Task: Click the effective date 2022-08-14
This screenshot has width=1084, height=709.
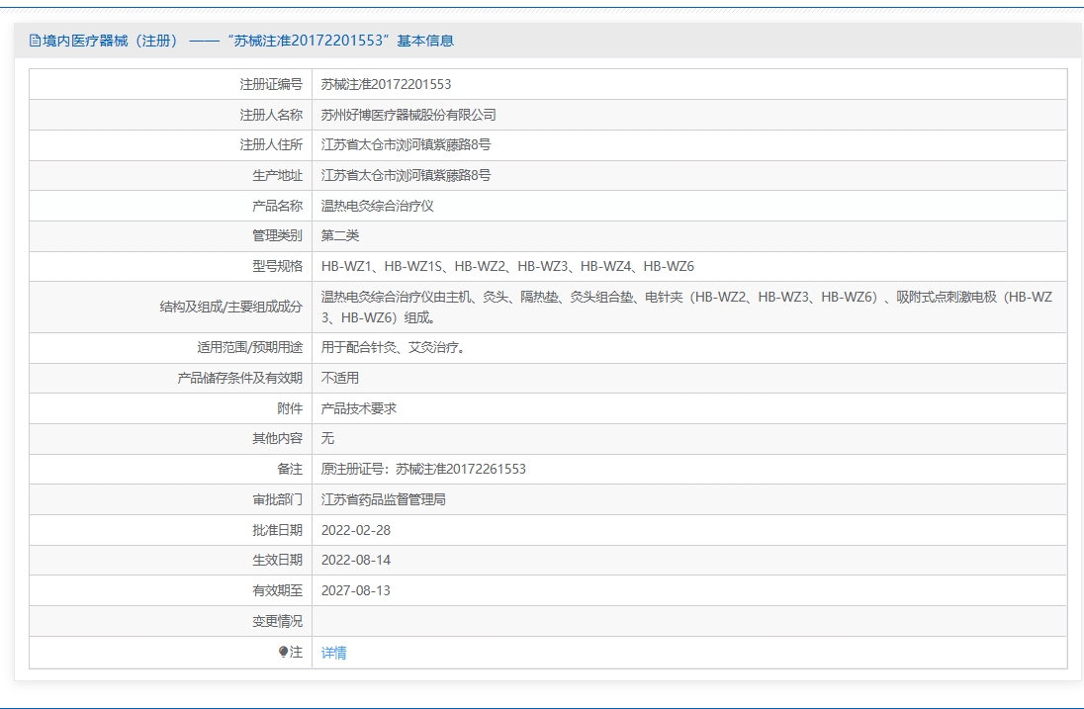Action: (356, 560)
